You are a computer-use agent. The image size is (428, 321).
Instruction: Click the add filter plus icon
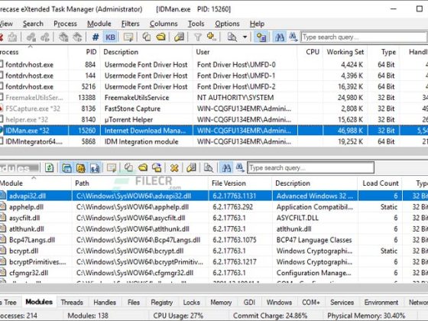point(212,37)
